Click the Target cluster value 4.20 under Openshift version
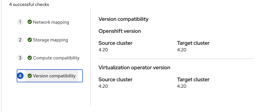The height and width of the screenshot is (112, 270). [x=182, y=50]
